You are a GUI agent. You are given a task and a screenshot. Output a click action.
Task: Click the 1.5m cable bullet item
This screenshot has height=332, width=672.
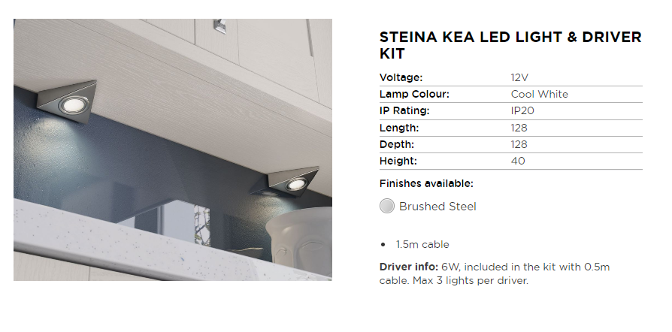tap(422, 245)
